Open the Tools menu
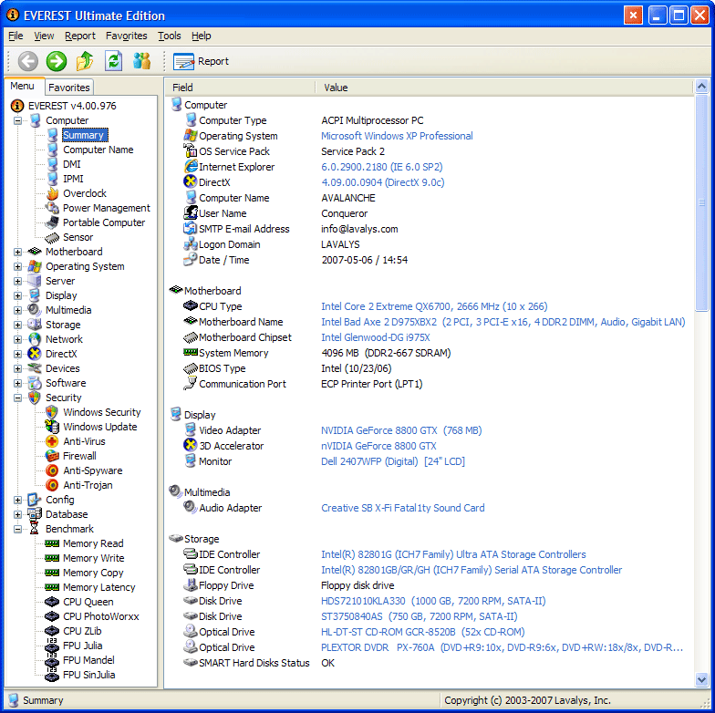The image size is (715, 713). pos(169,36)
